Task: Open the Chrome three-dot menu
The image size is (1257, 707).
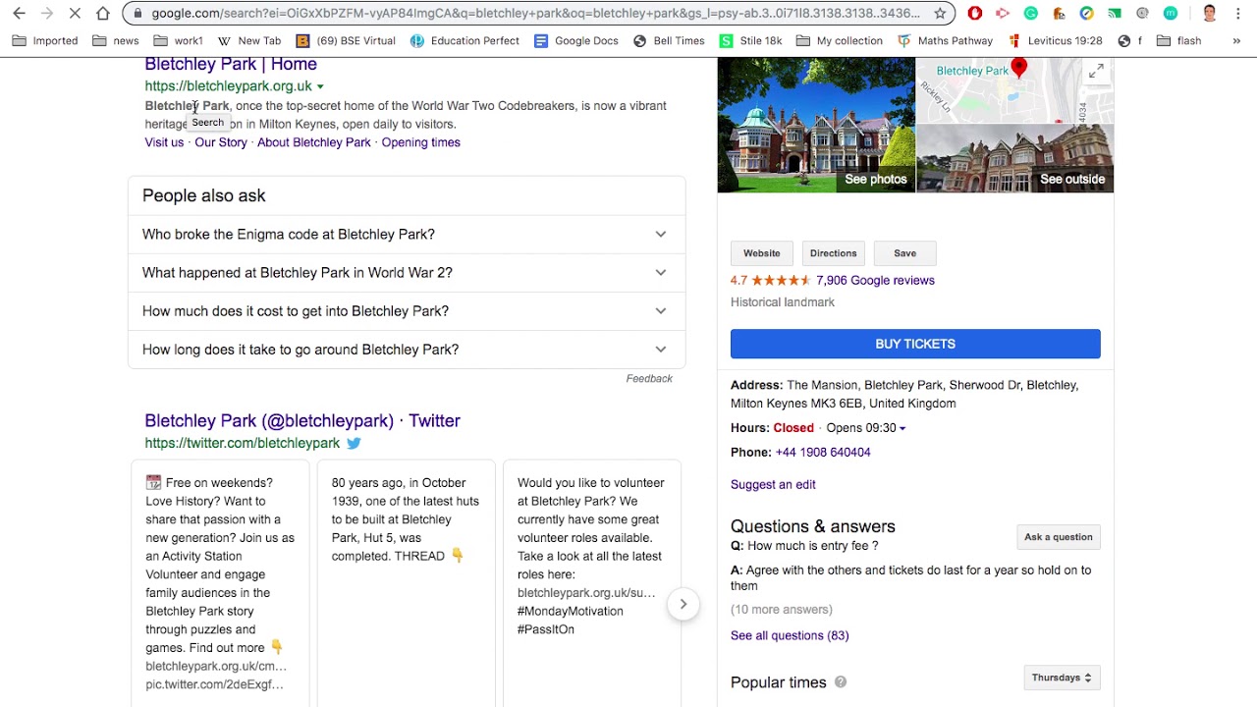Action: (x=1237, y=14)
